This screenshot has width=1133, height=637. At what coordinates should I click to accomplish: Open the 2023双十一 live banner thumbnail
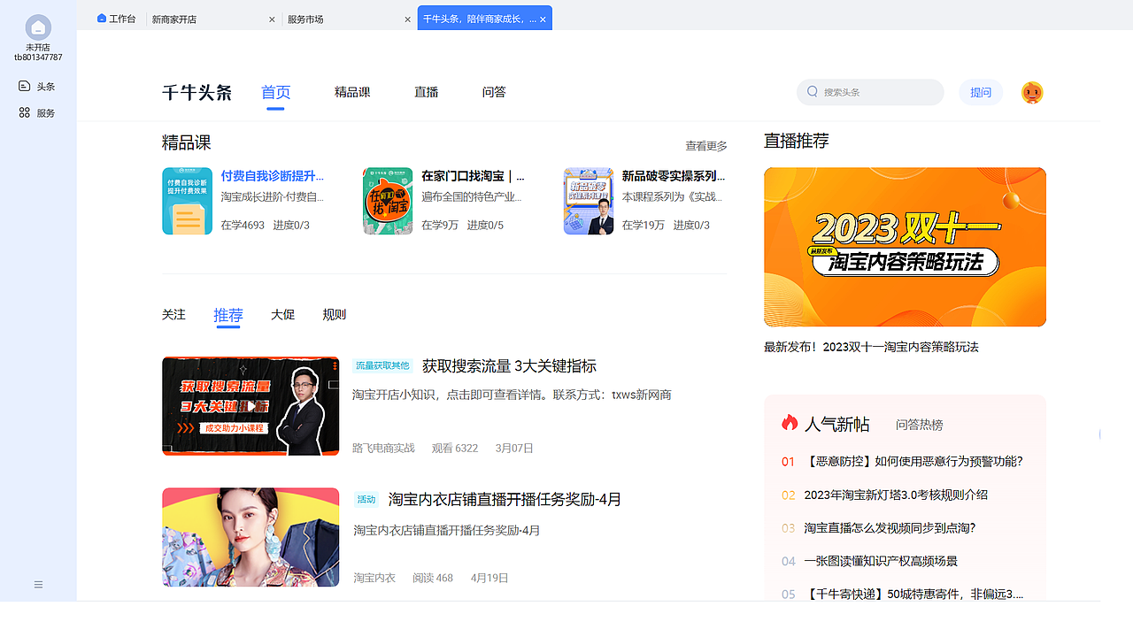pos(904,247)
